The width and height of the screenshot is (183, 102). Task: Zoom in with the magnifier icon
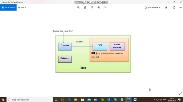(78, 7)
